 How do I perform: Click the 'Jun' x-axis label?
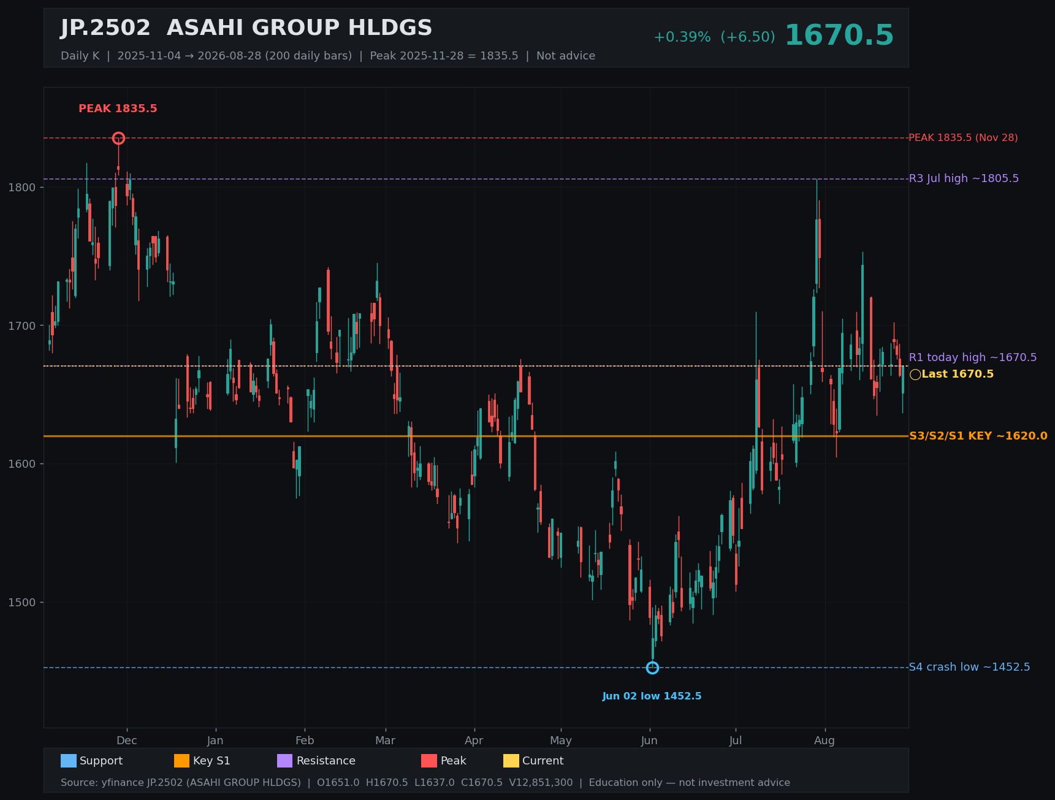[x=649, y=741]
